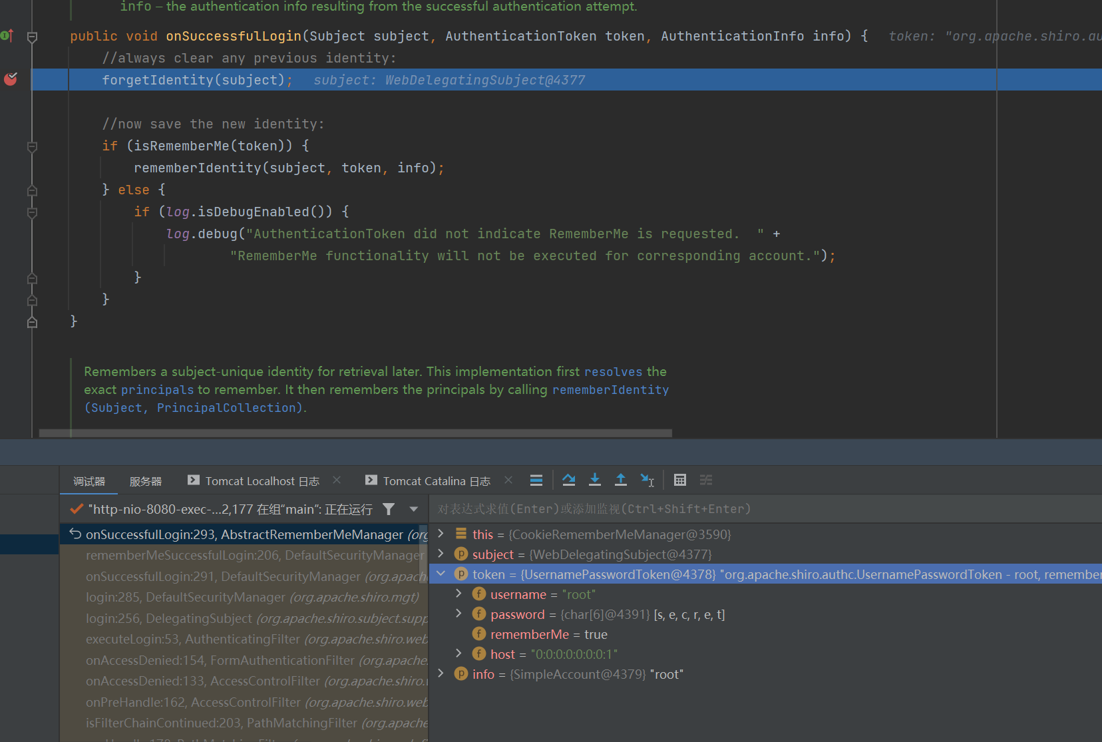Click the subject parameter icon
The width and height of the screenshot is (1102, 742).
coord(461,554)
